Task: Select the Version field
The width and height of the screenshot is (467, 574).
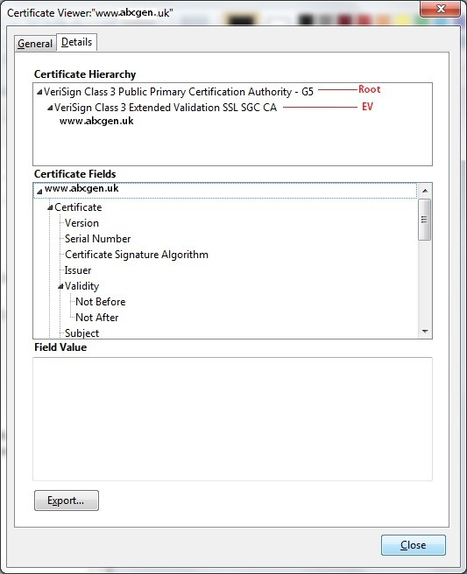Action: (81, 223)
